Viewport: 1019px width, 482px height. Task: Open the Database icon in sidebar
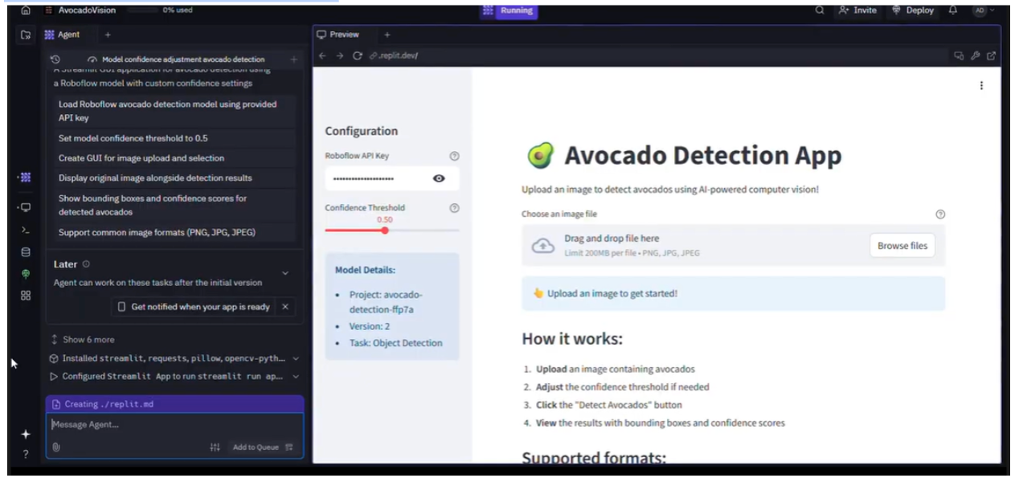[26, 251]
